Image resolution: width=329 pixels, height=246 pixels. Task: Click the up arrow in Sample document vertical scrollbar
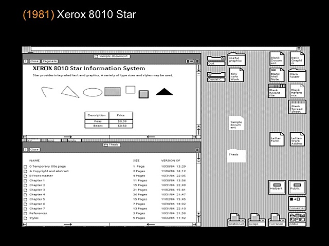[198, 132]
